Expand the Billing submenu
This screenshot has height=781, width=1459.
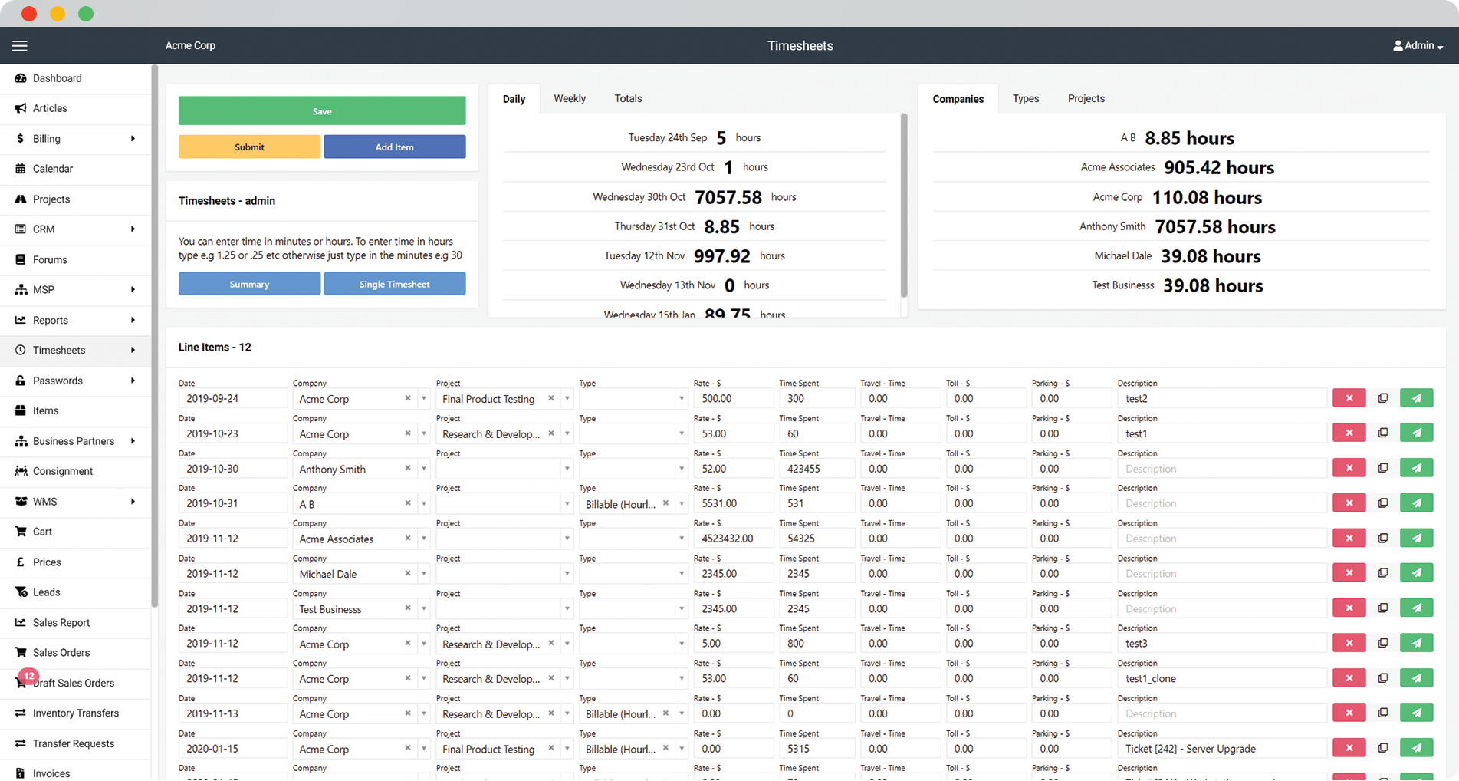click(x=133, y=139)
